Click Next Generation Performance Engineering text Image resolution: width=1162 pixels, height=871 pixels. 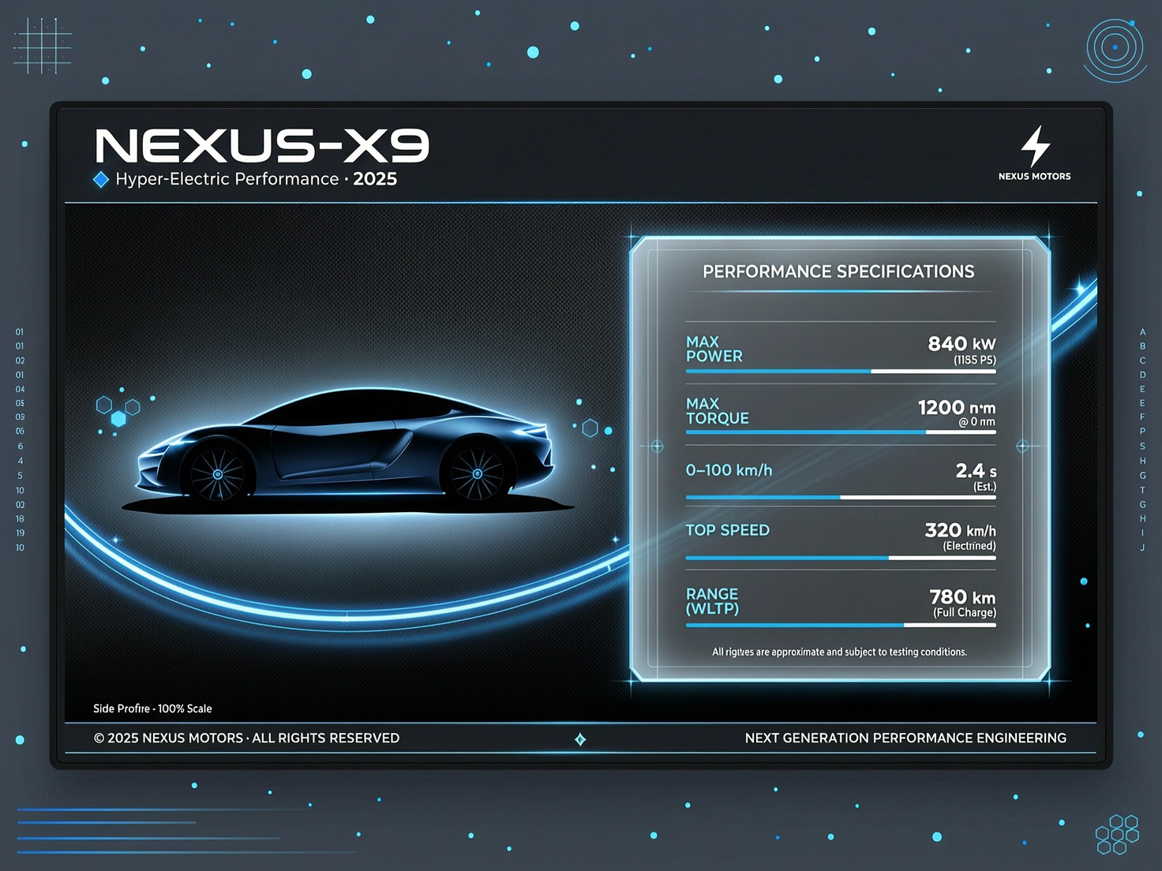click(905, 738)
